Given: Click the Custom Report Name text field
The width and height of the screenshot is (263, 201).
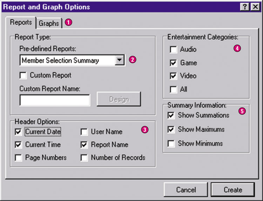Looking at the screenshot, I should coord(55,100).
